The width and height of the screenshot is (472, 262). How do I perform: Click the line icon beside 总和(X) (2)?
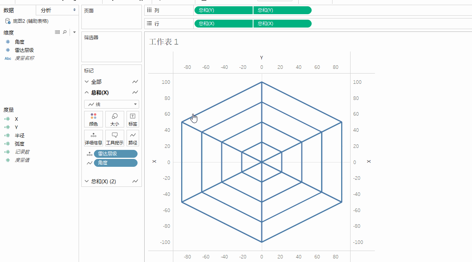135,181
